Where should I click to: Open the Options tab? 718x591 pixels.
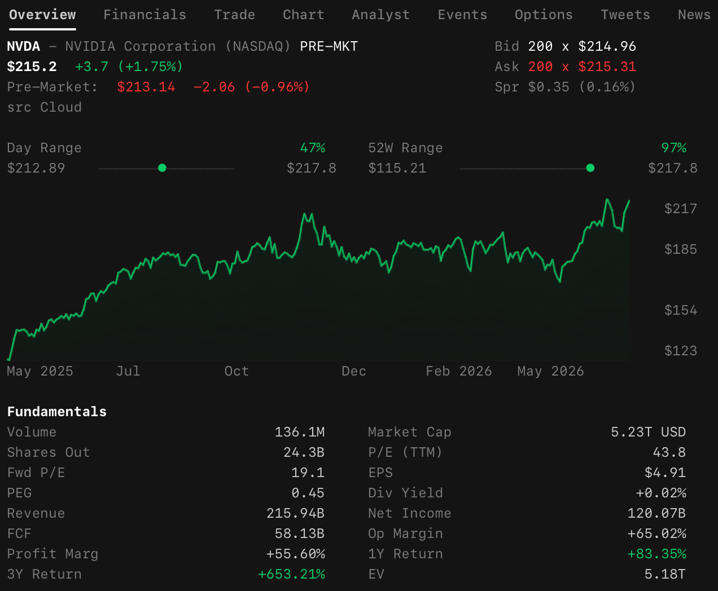point(544,15)
